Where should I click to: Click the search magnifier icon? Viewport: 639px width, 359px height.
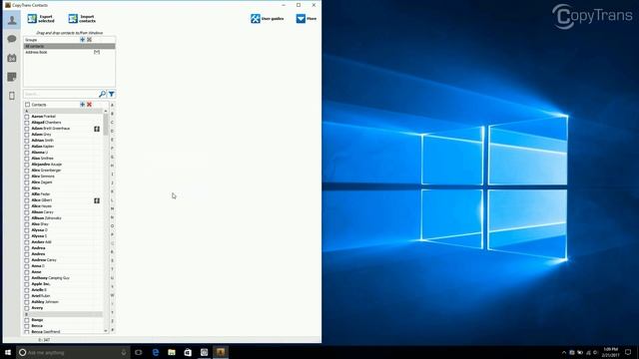click(x=102, y=94)
